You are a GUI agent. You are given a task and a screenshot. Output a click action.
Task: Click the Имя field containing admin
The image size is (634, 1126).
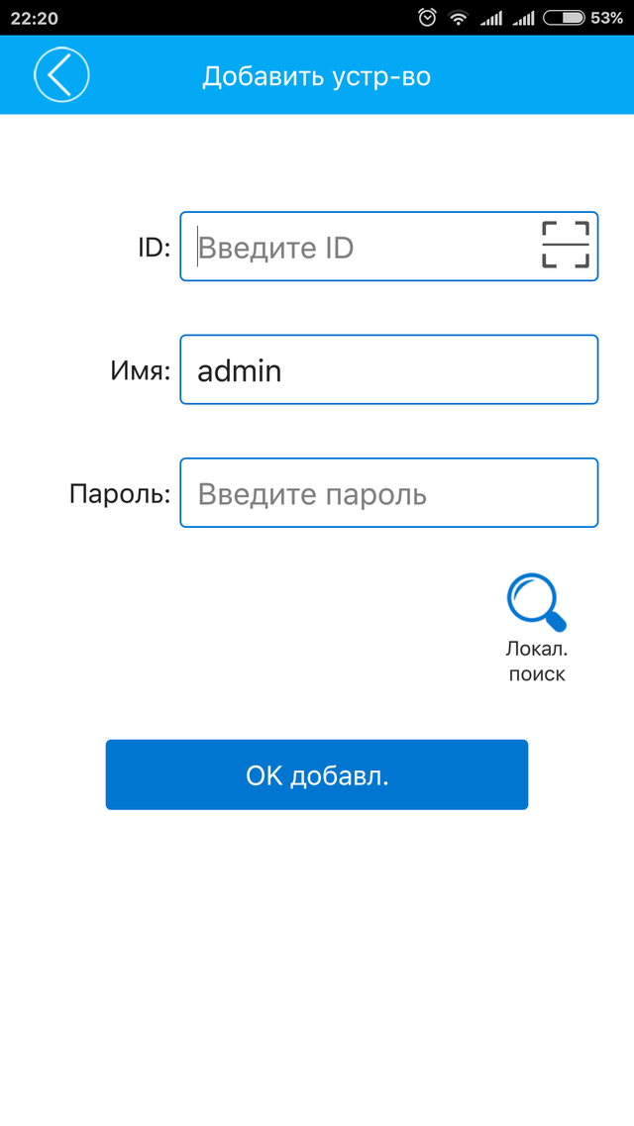[388, 370]
